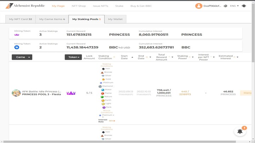Open PRINCESS POOL 3 - Fiesta title
The width and height of the screenshot is (255, 143).
41,94
